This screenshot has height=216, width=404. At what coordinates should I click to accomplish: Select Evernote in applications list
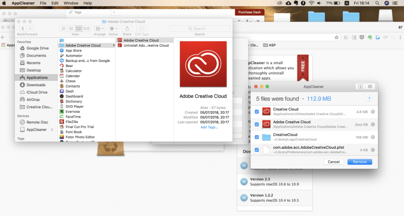(x=73, y=112)
